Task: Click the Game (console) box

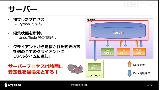Action: pos(94,67)
